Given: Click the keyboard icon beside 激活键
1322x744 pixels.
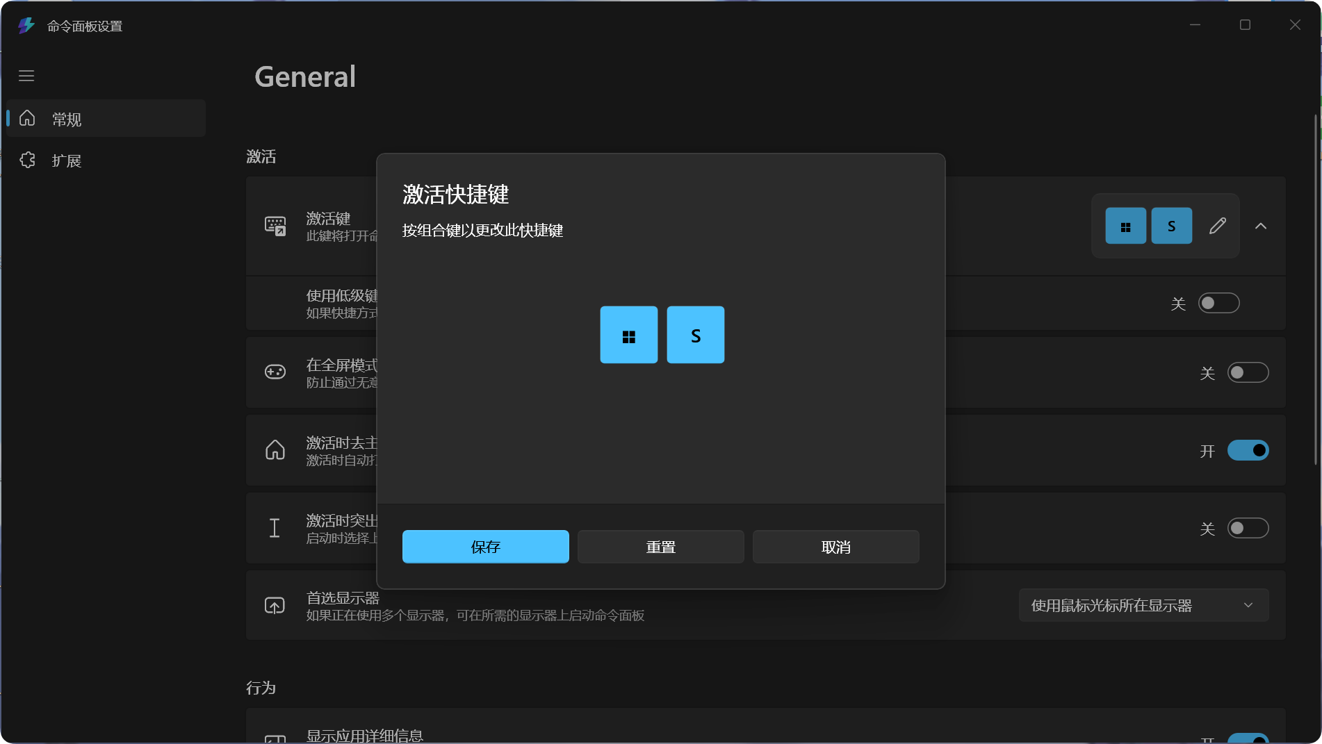Looking at the screenshot, I should click(275, 226).
